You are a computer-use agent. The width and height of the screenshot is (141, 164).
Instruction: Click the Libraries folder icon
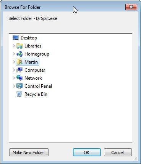(19, 46)
